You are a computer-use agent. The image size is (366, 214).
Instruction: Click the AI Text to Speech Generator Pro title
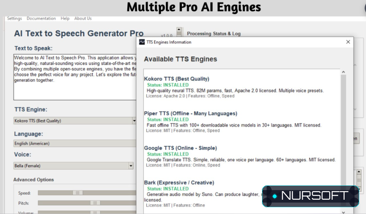79,33
